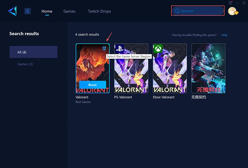The width and height of the screenshot is (248, 168).
Task: Click the Search results heading
Action: click(x=24, y=34)
